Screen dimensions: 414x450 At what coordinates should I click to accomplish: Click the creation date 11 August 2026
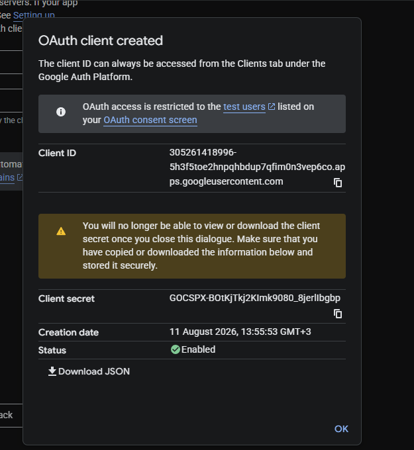click(240, 332)
